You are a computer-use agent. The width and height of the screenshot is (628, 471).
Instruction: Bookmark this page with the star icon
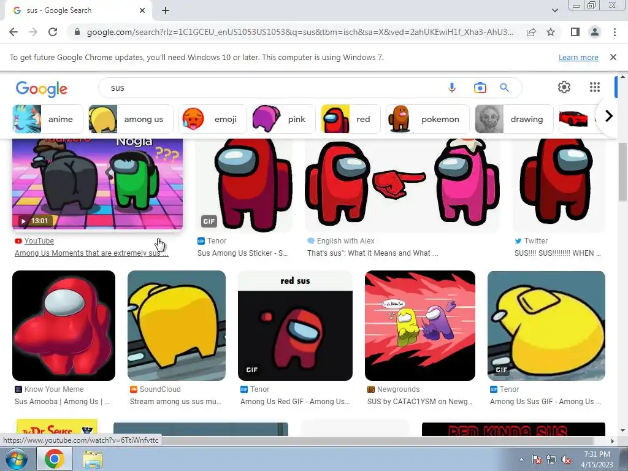(x=551, y=32)
